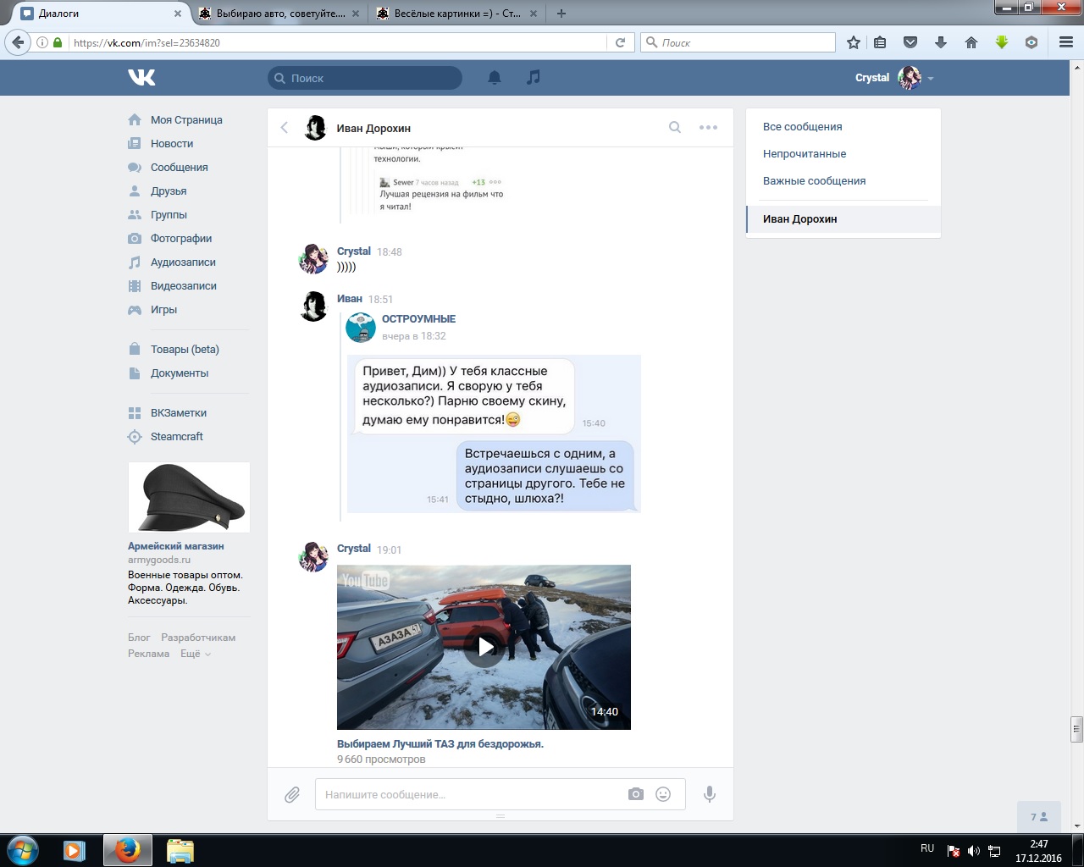Play the YouTube video about ТАЗ
1084x867 pixels.
click(484, 647)
